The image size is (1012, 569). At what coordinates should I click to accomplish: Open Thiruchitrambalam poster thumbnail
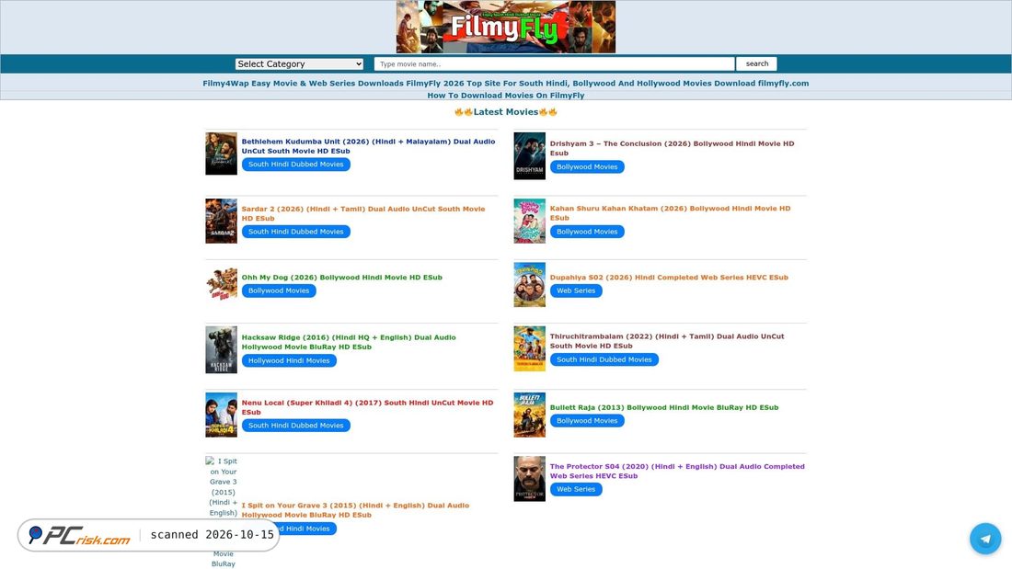click(x=529, y=348)
